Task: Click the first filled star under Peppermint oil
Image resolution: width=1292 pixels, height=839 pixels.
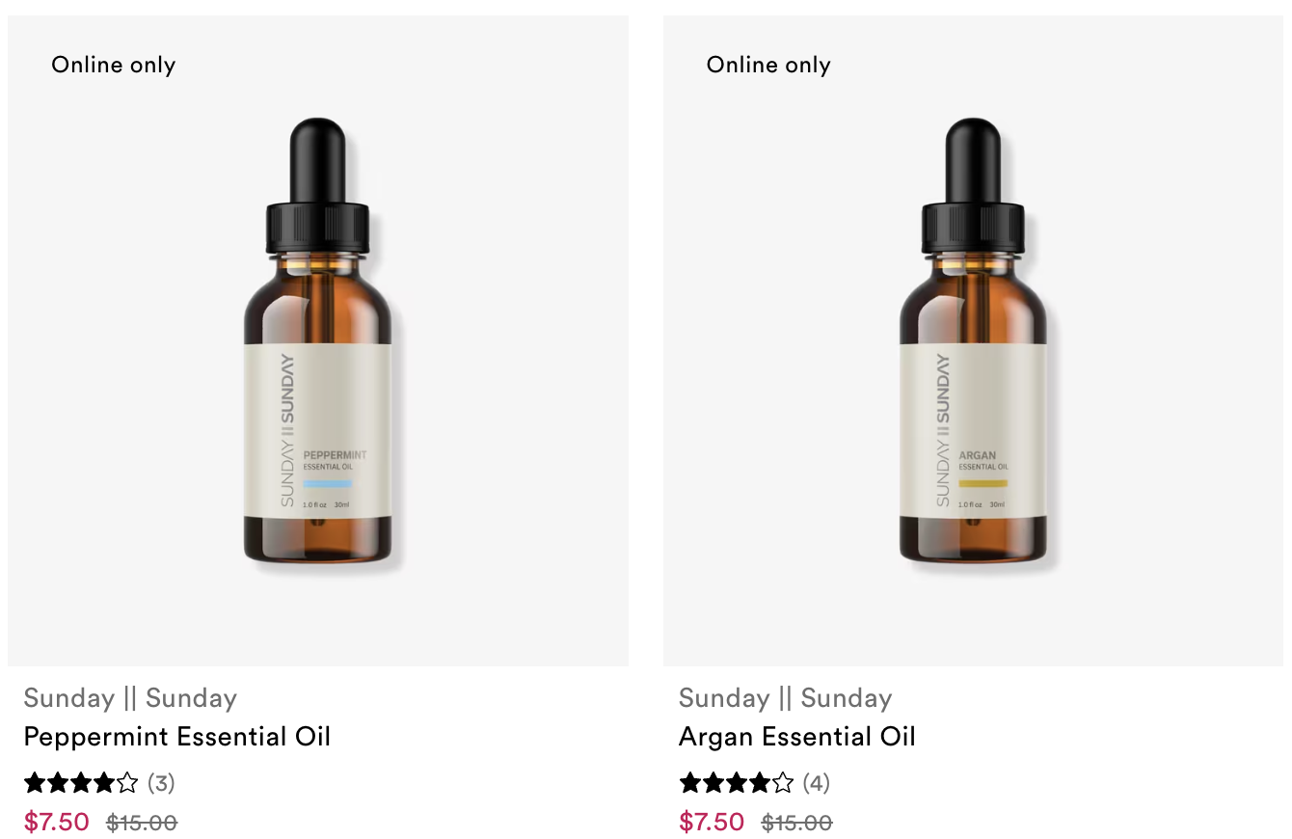Action: (x=36, y=782)
